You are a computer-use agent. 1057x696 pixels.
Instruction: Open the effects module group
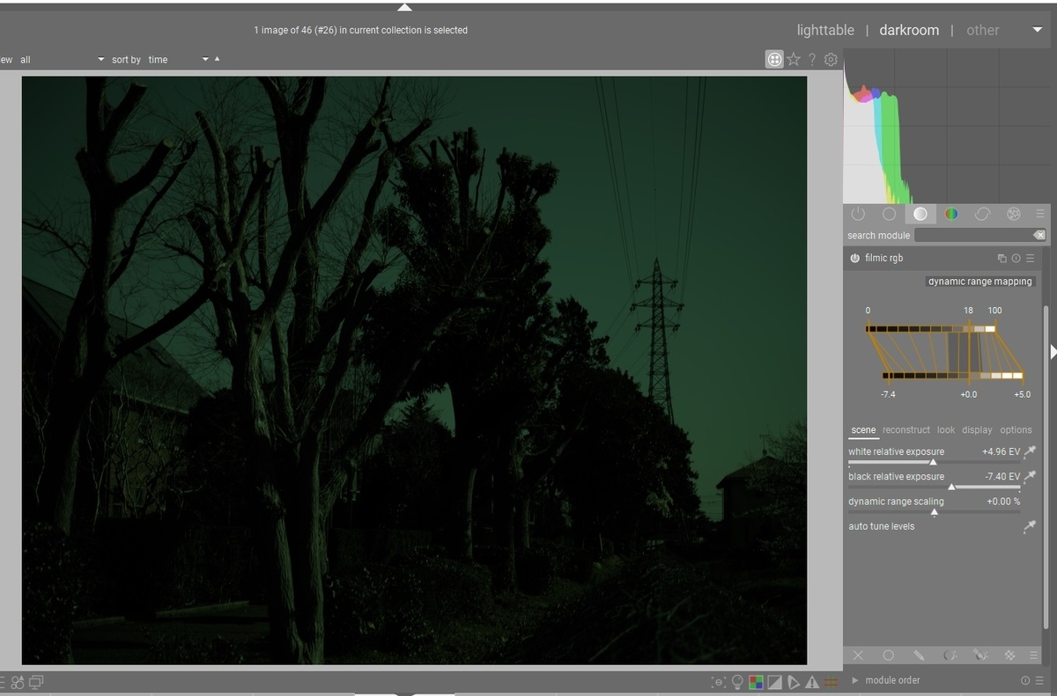[1013, 214]
